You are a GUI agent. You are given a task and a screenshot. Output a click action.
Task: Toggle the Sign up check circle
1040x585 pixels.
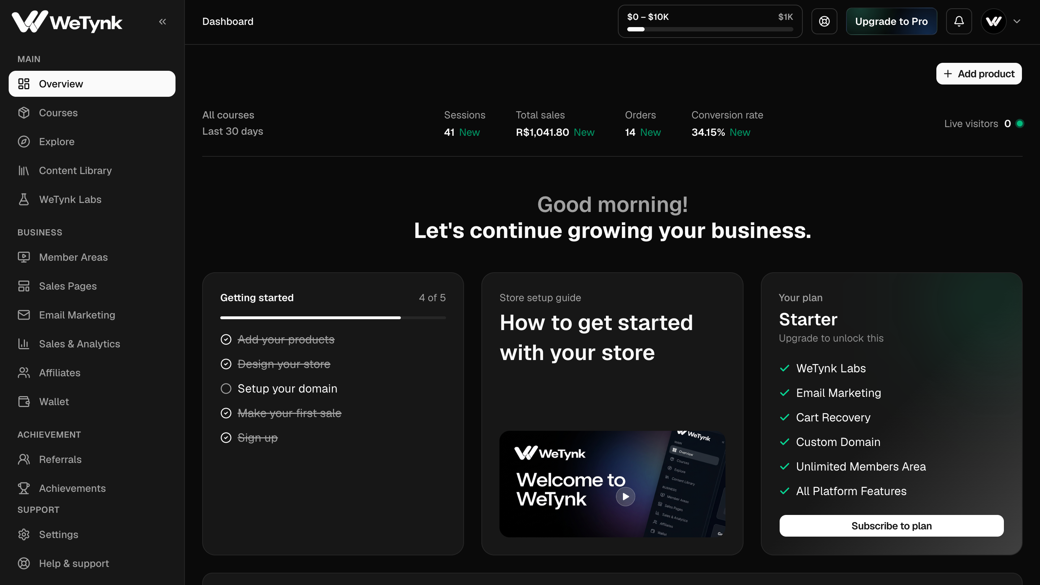coord(226,438)
